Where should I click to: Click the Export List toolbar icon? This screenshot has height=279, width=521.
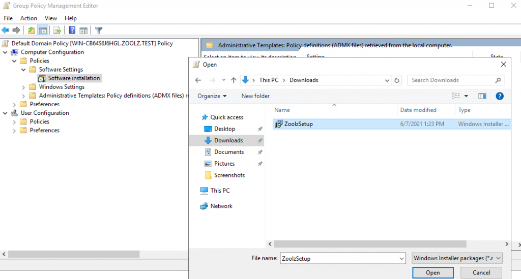pos(57,30)
